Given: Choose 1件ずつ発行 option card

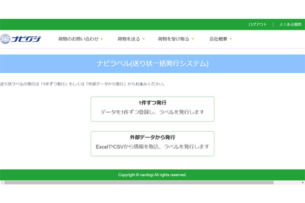Looking at the screenshot, I should (152, 109).
